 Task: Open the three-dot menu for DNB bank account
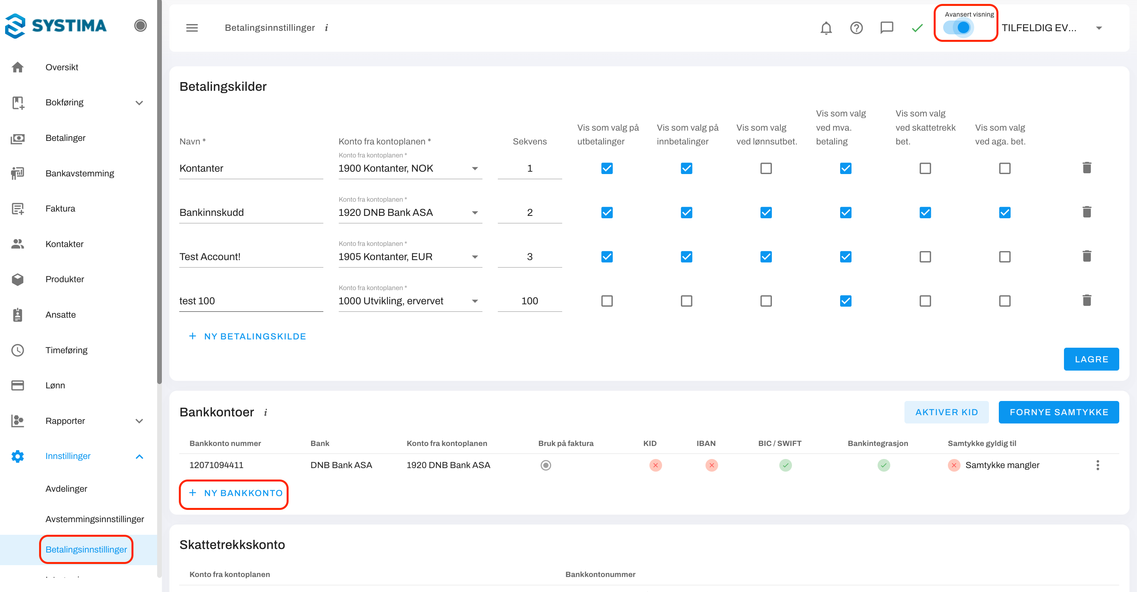pyautogui.click(x=1097, y=465)
